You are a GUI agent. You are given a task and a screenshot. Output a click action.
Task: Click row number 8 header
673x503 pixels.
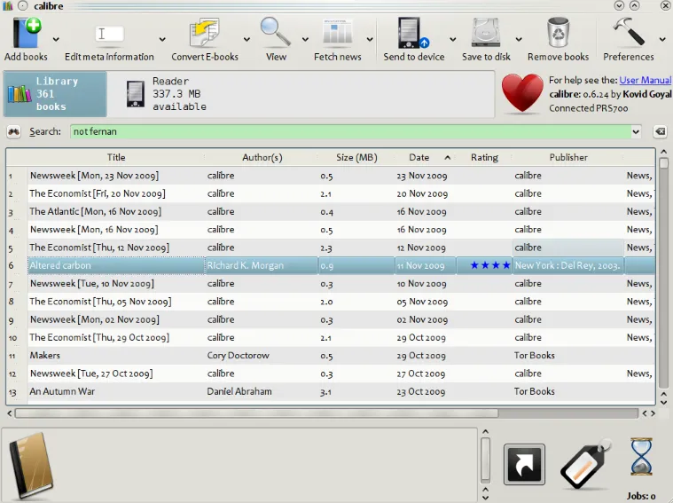point(17,302)
